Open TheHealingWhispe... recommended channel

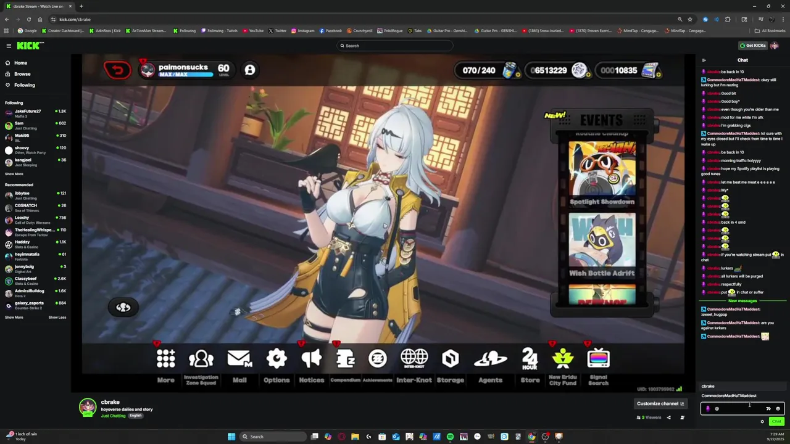pos(36,232)
